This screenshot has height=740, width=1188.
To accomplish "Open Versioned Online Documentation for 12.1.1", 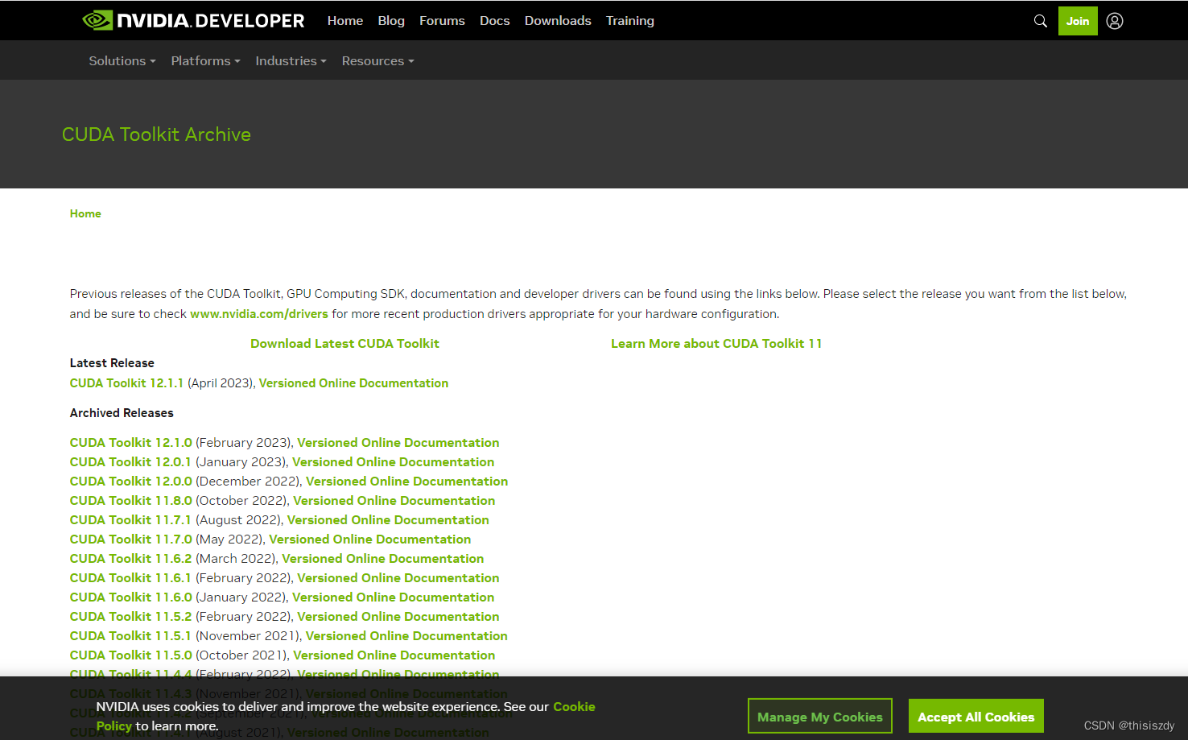I will tap(353, 383).
